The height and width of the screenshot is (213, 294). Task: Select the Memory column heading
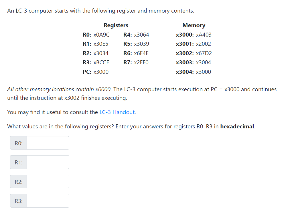click(x=194, y=25)
